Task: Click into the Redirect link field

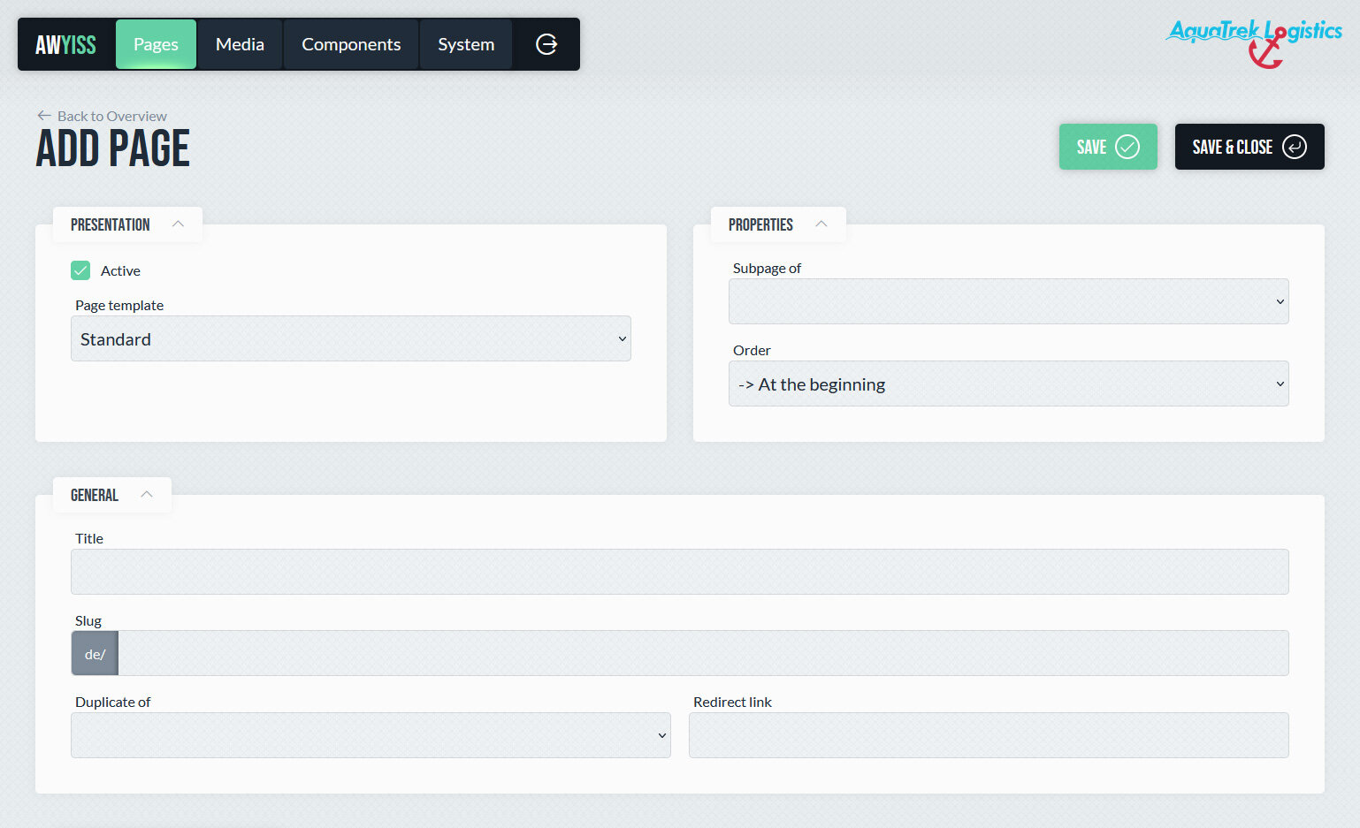Action: tap(988, 735)
